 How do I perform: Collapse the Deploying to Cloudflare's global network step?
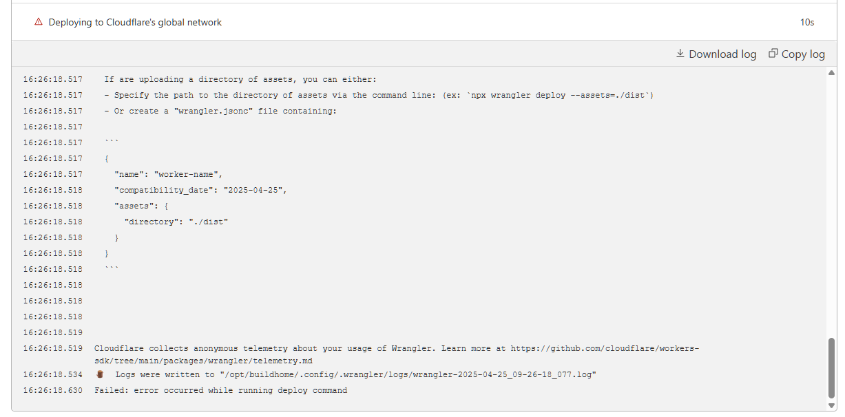[134, 21]
